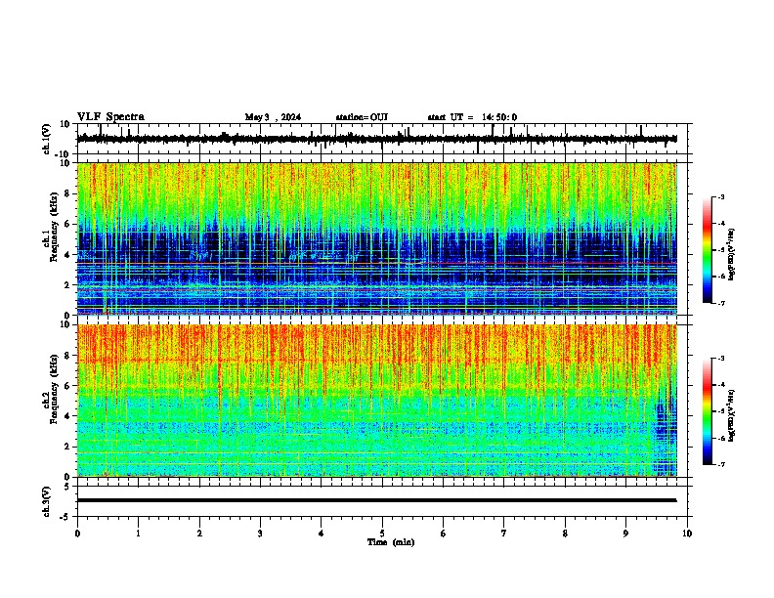Image resolution: width=774 pixels, height=598 pixels.
Task: Click the "3" tick on the time axis
Action: (260, 534)
